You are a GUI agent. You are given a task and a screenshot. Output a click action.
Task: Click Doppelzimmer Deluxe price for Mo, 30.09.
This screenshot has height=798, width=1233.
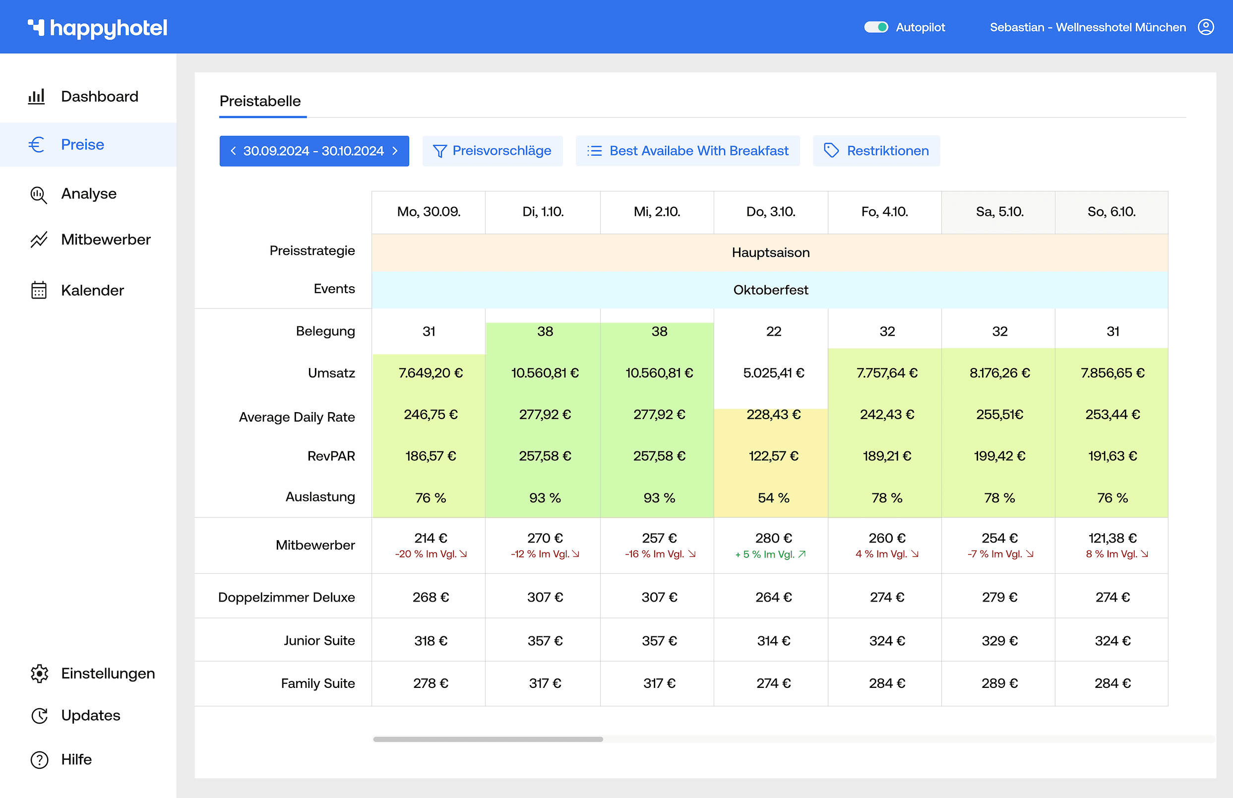pyautogui.click(x=430, y=597)
